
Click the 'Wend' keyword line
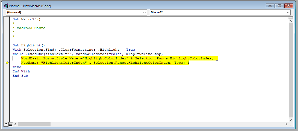tap(17, 67)
